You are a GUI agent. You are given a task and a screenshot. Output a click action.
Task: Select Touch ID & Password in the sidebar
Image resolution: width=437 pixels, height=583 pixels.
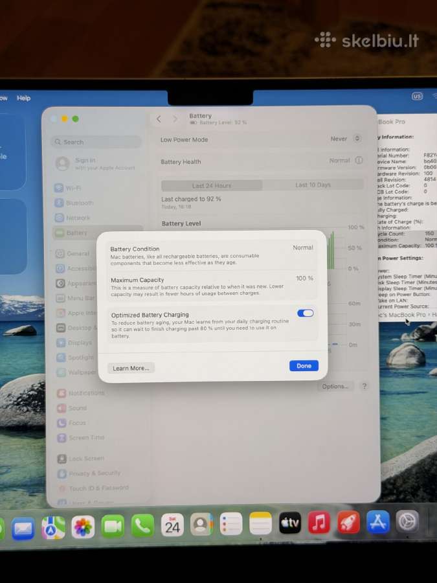[x=94, y=488]
